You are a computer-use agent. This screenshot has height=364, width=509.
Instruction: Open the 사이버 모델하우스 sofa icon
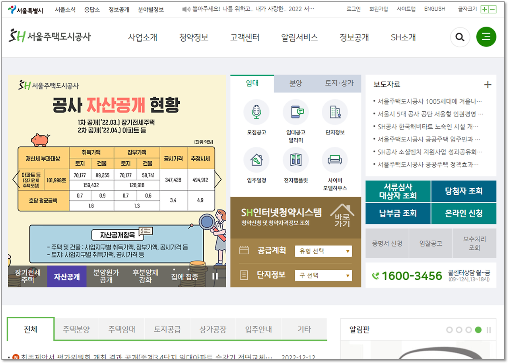coord(335,160)
